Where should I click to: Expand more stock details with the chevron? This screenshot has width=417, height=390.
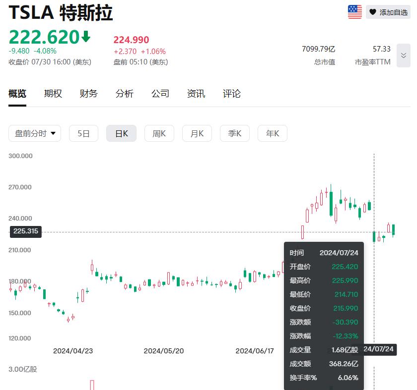404,55
